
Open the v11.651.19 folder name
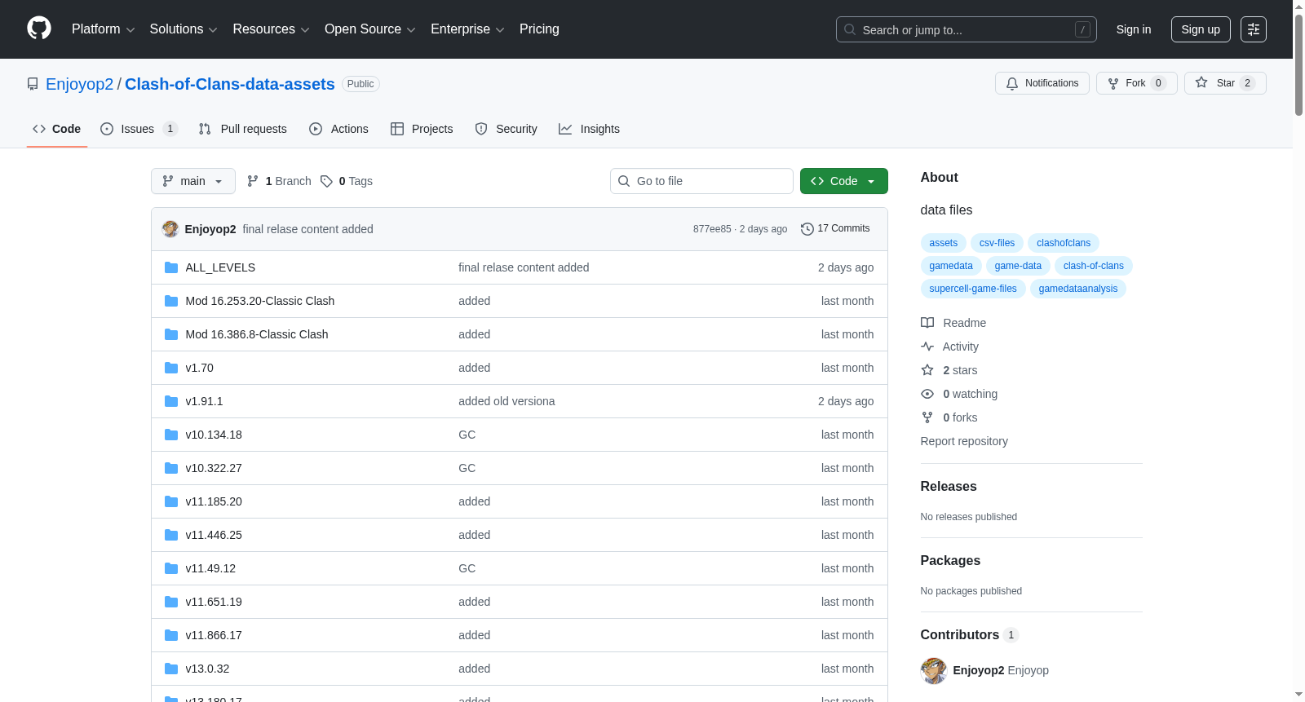pos(214,602)
